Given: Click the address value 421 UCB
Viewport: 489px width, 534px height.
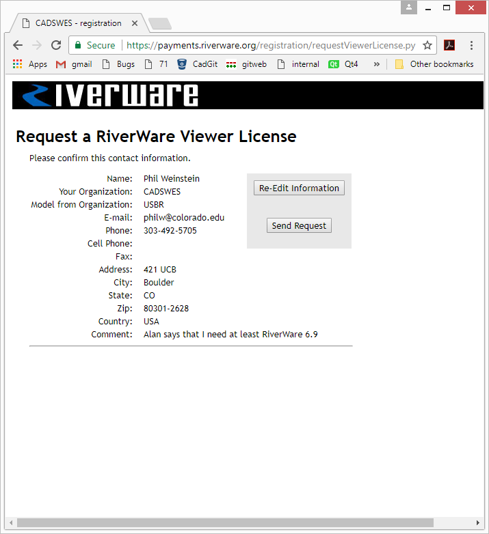Looking at the screenshot, I should point(160,269).
